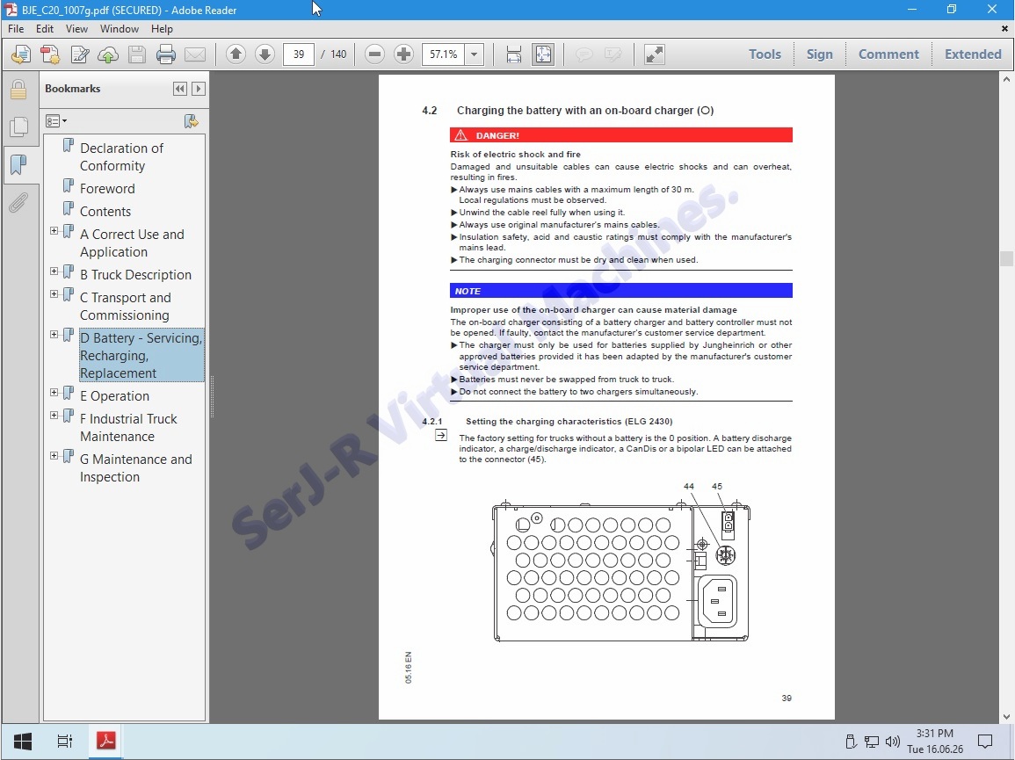Click the Adobe Reader taskbar icon
The image size is (1015, 760).
106,741
